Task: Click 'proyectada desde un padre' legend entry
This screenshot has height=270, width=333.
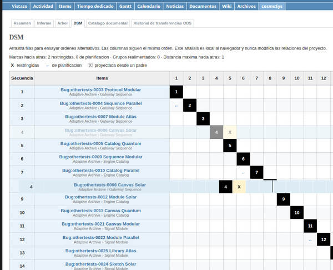Action: pyautogui.click(x=117, y=65)
